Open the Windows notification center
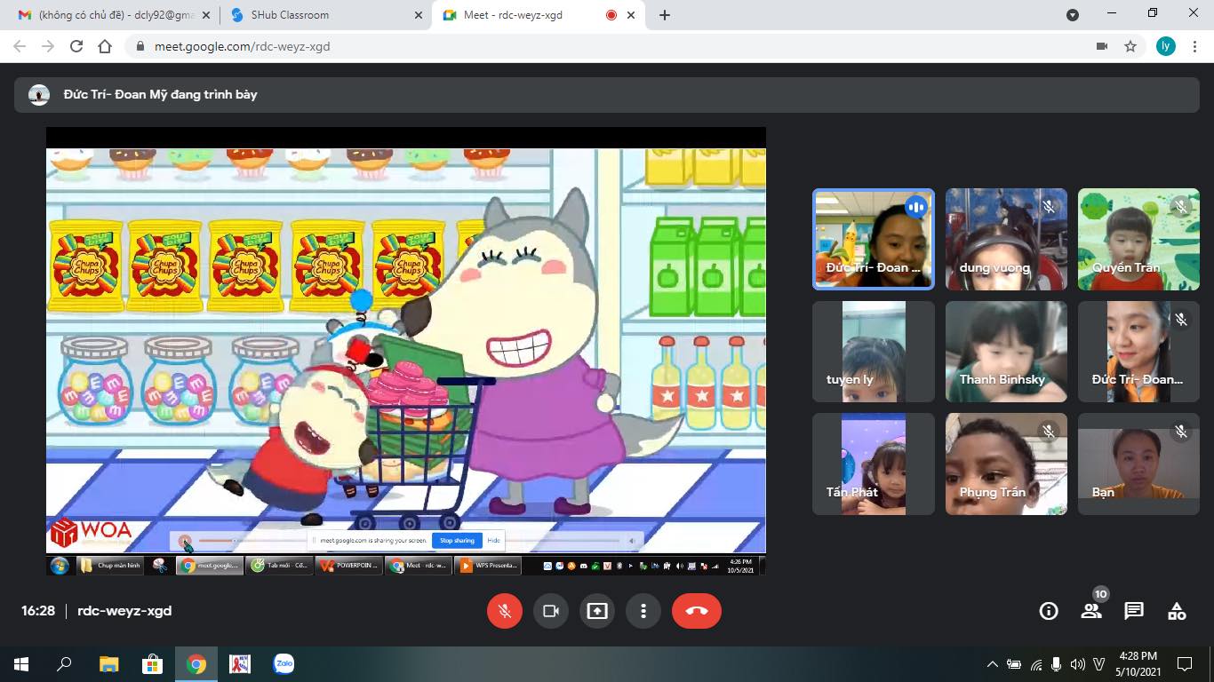The height and width of the screenshot is (682, 1214). point(1185,664)
